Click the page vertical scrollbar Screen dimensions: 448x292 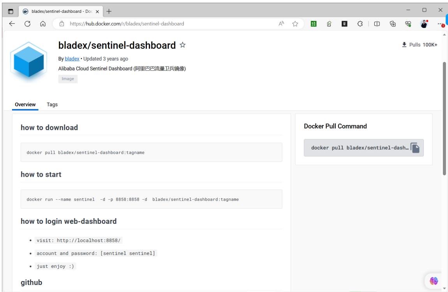444,118
